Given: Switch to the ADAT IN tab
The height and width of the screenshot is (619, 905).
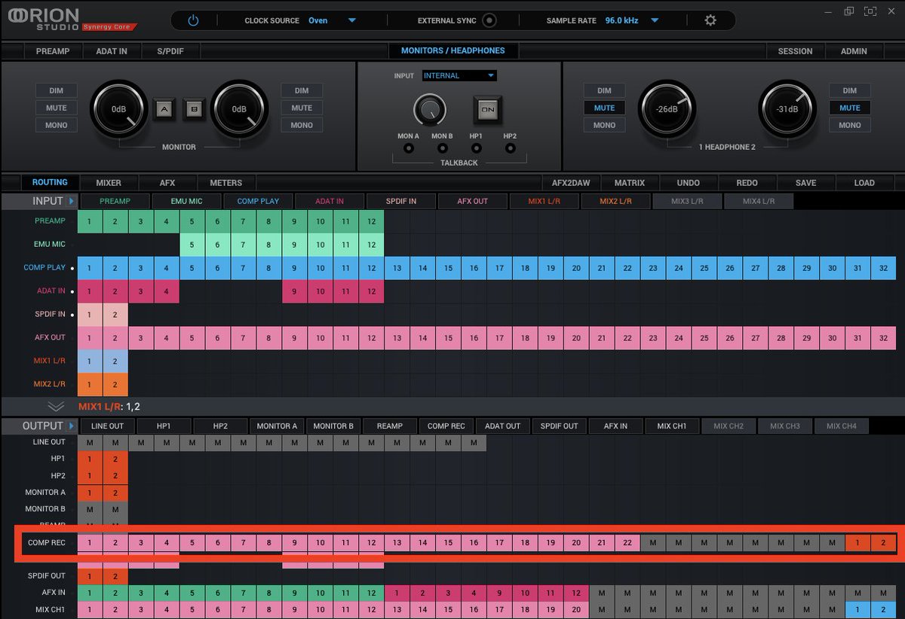Looking at the screenshot, I should click(112, 51).
